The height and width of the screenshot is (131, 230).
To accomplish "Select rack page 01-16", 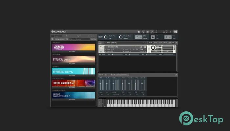I will (150, 43).
